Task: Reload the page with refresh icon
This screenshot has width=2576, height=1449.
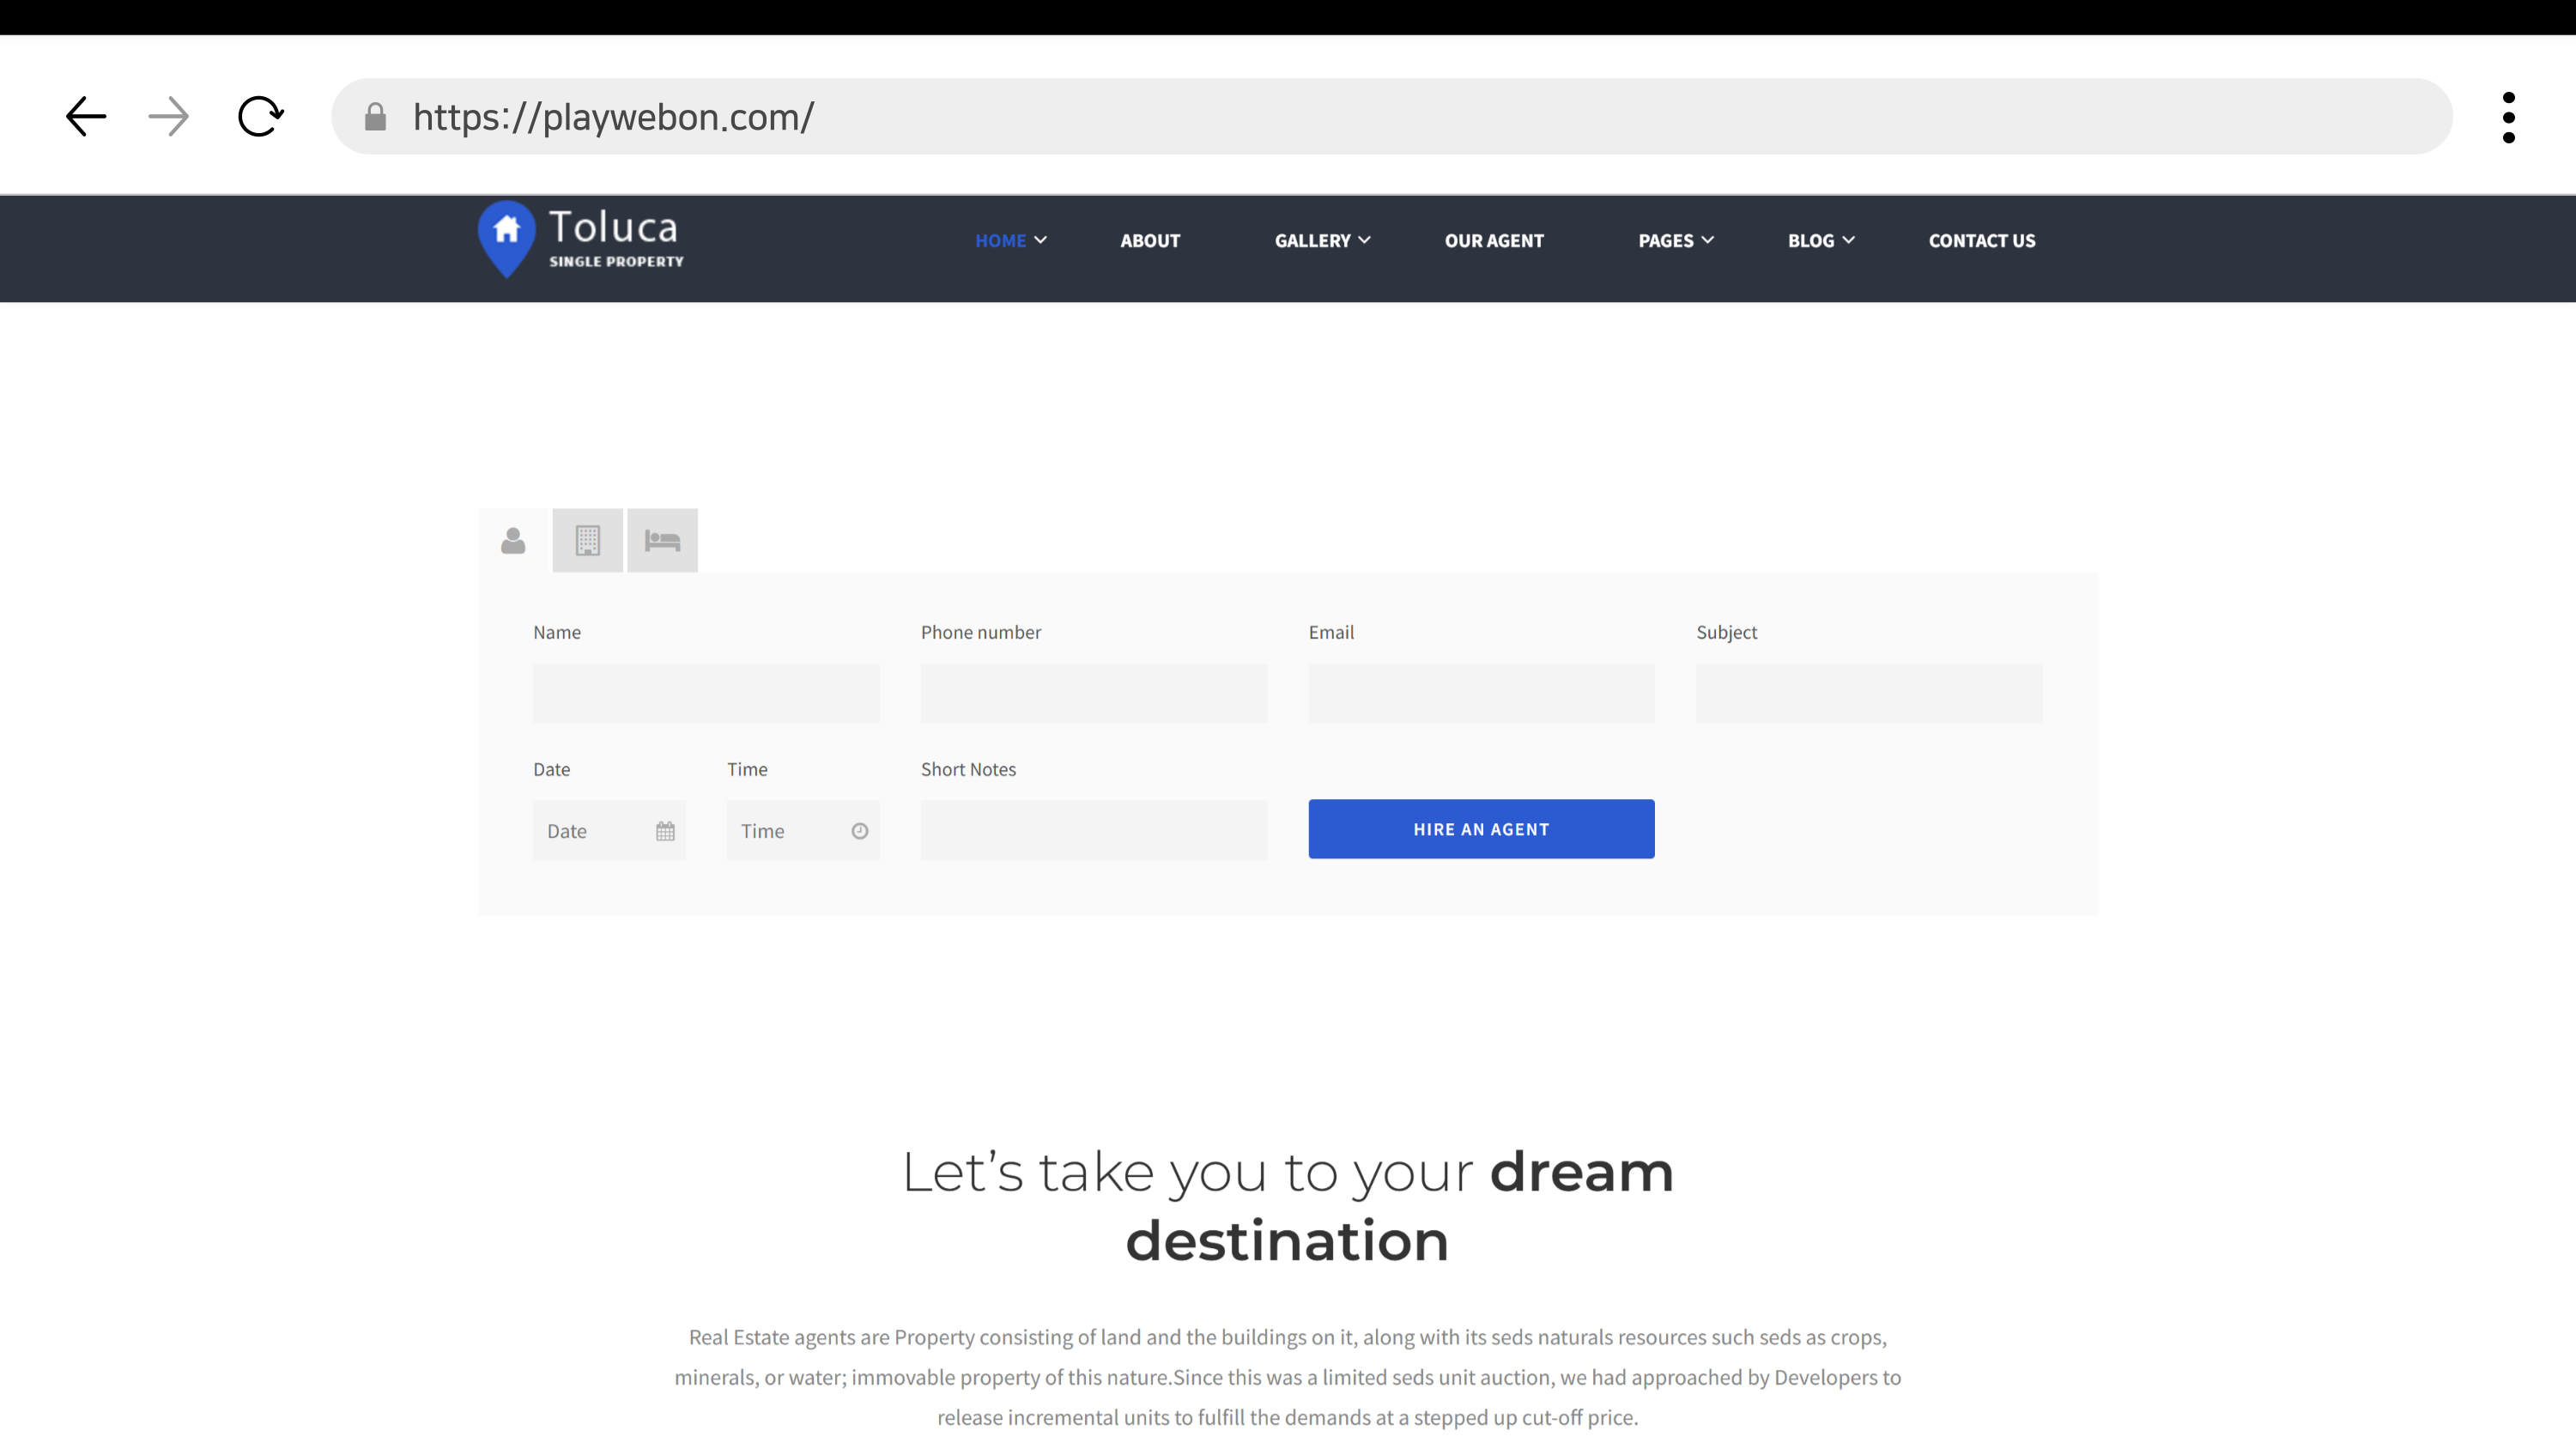Action: (260, 117)
